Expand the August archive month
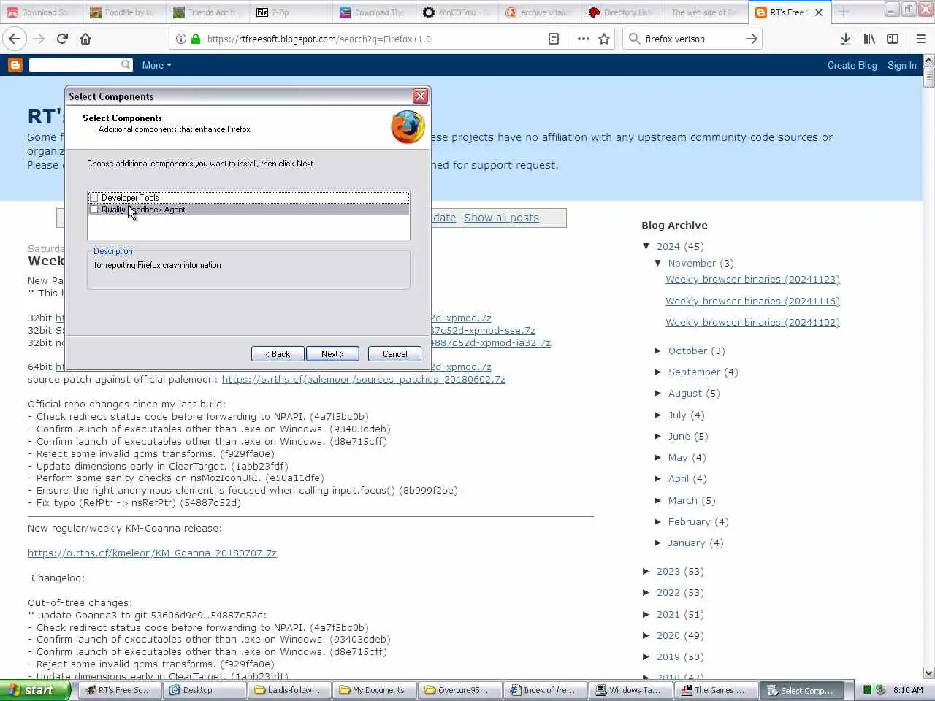 (658, 393)
